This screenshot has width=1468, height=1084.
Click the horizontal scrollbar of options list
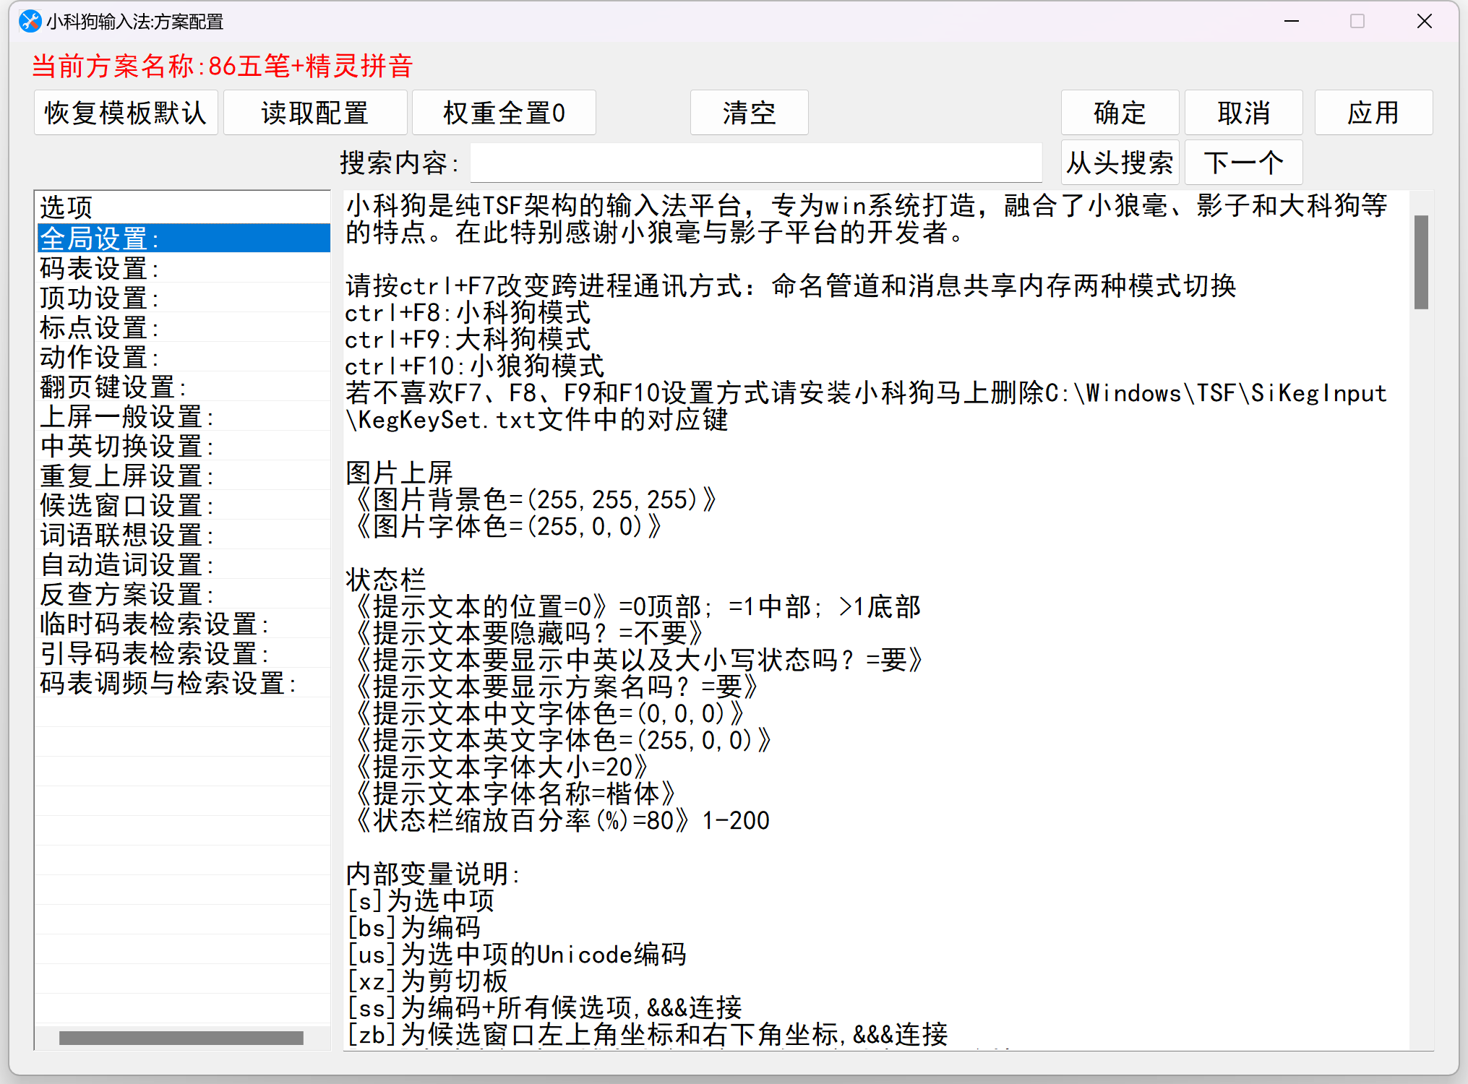pyautogui.click(x=181, y=1038)
